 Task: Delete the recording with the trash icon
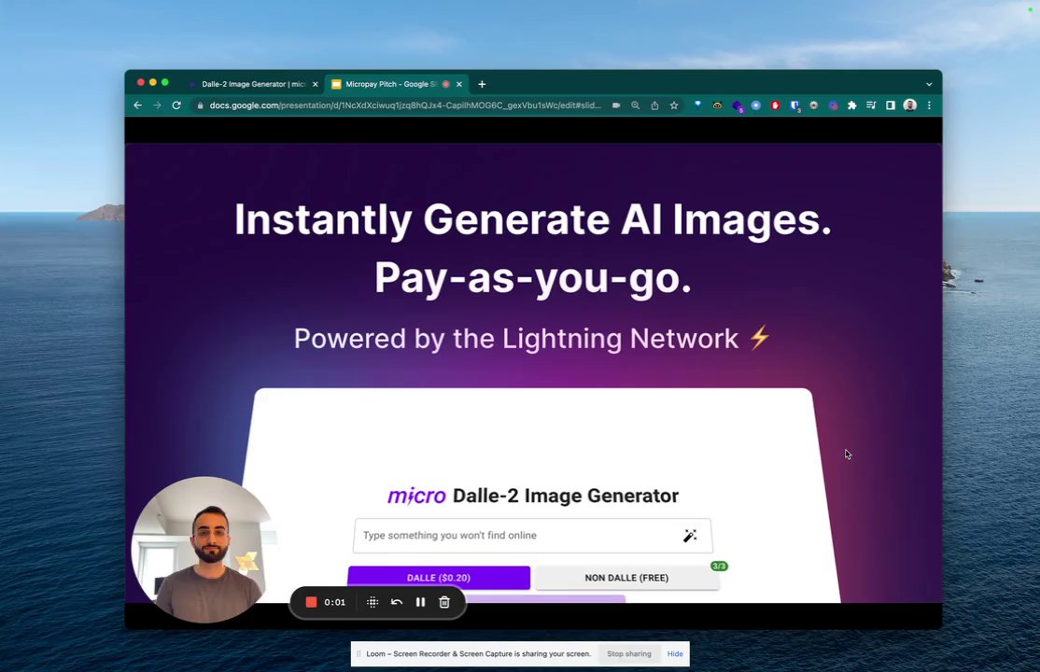pyautogui.click(x=444, y=602)
